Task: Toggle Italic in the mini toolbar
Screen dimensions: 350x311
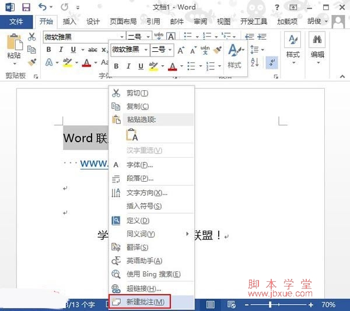Action: coord(128,66)
